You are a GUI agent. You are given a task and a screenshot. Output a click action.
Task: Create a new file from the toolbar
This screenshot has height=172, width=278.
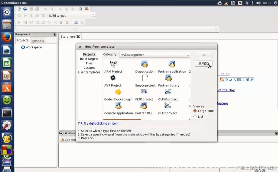click(19, 9)
